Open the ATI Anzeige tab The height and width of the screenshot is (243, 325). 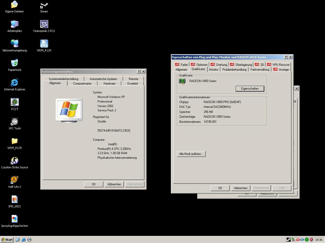pos(281,70)
